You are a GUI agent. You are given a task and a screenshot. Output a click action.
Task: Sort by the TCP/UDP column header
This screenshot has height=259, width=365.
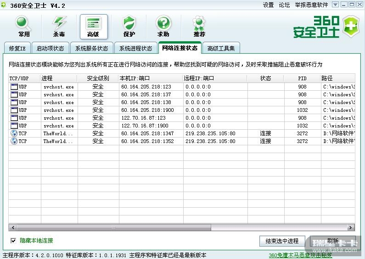pos(25,78)
